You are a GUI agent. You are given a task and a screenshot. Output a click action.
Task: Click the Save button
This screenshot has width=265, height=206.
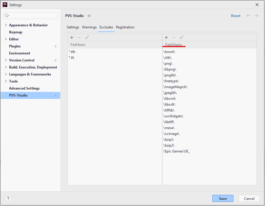223,198
